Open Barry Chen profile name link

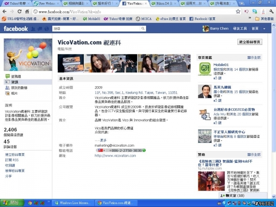219,28
